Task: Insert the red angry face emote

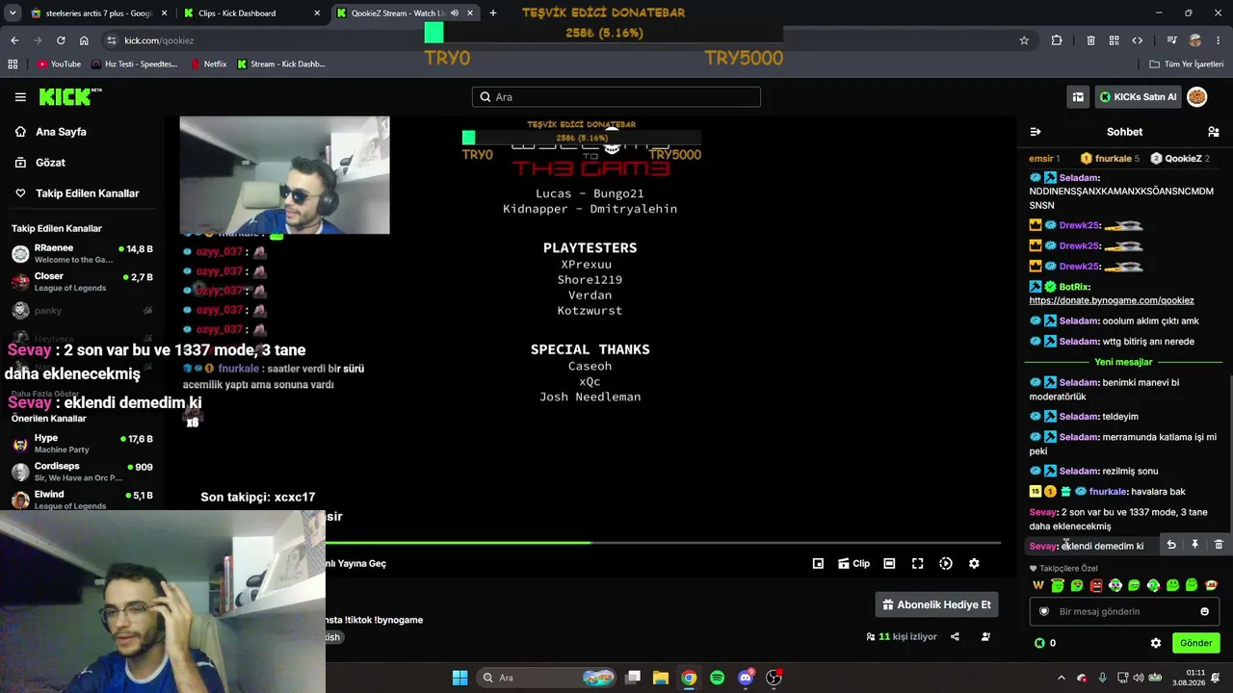Action: tap(1096, 585)
